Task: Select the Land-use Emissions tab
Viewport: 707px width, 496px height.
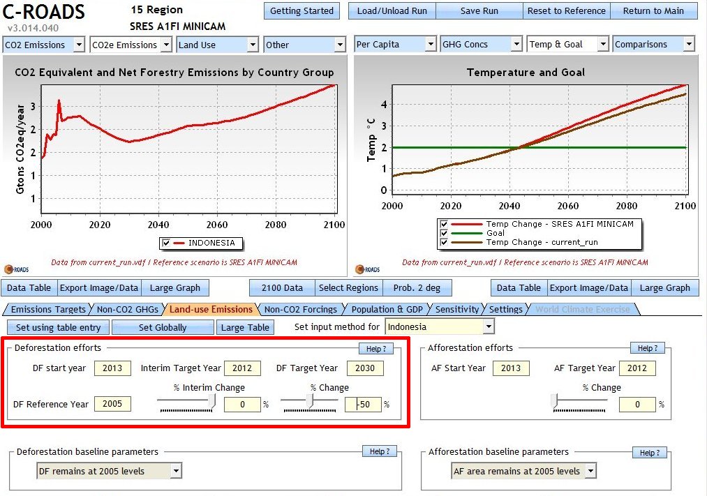Action: (211, 310)
